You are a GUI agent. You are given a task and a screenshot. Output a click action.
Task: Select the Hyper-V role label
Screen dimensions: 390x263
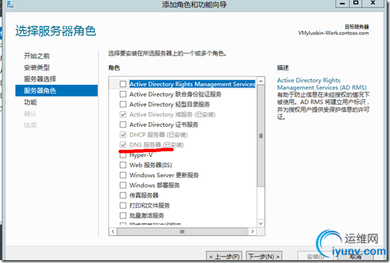[x=141, y=155]
